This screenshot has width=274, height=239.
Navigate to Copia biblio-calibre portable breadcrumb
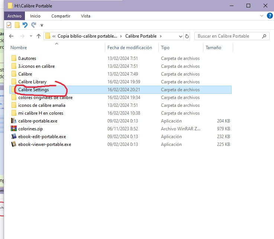(x=87, y=36)
